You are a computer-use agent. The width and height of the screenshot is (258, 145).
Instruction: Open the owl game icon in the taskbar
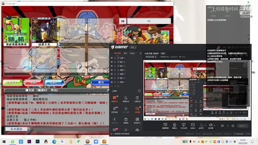coord(87,141)
